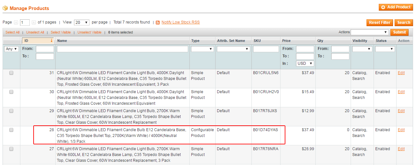Viewport: 414px width, 165px height.
Task: Open the Type filter dropdown
Action: click(x=202, y=49)
